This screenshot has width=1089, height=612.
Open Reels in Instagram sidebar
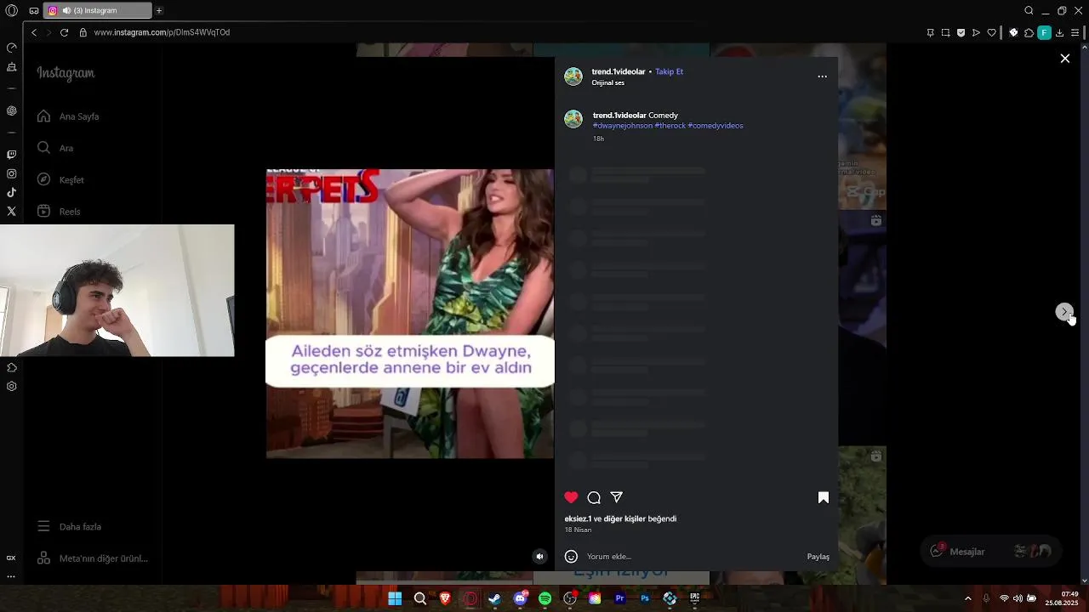point(59,212)
